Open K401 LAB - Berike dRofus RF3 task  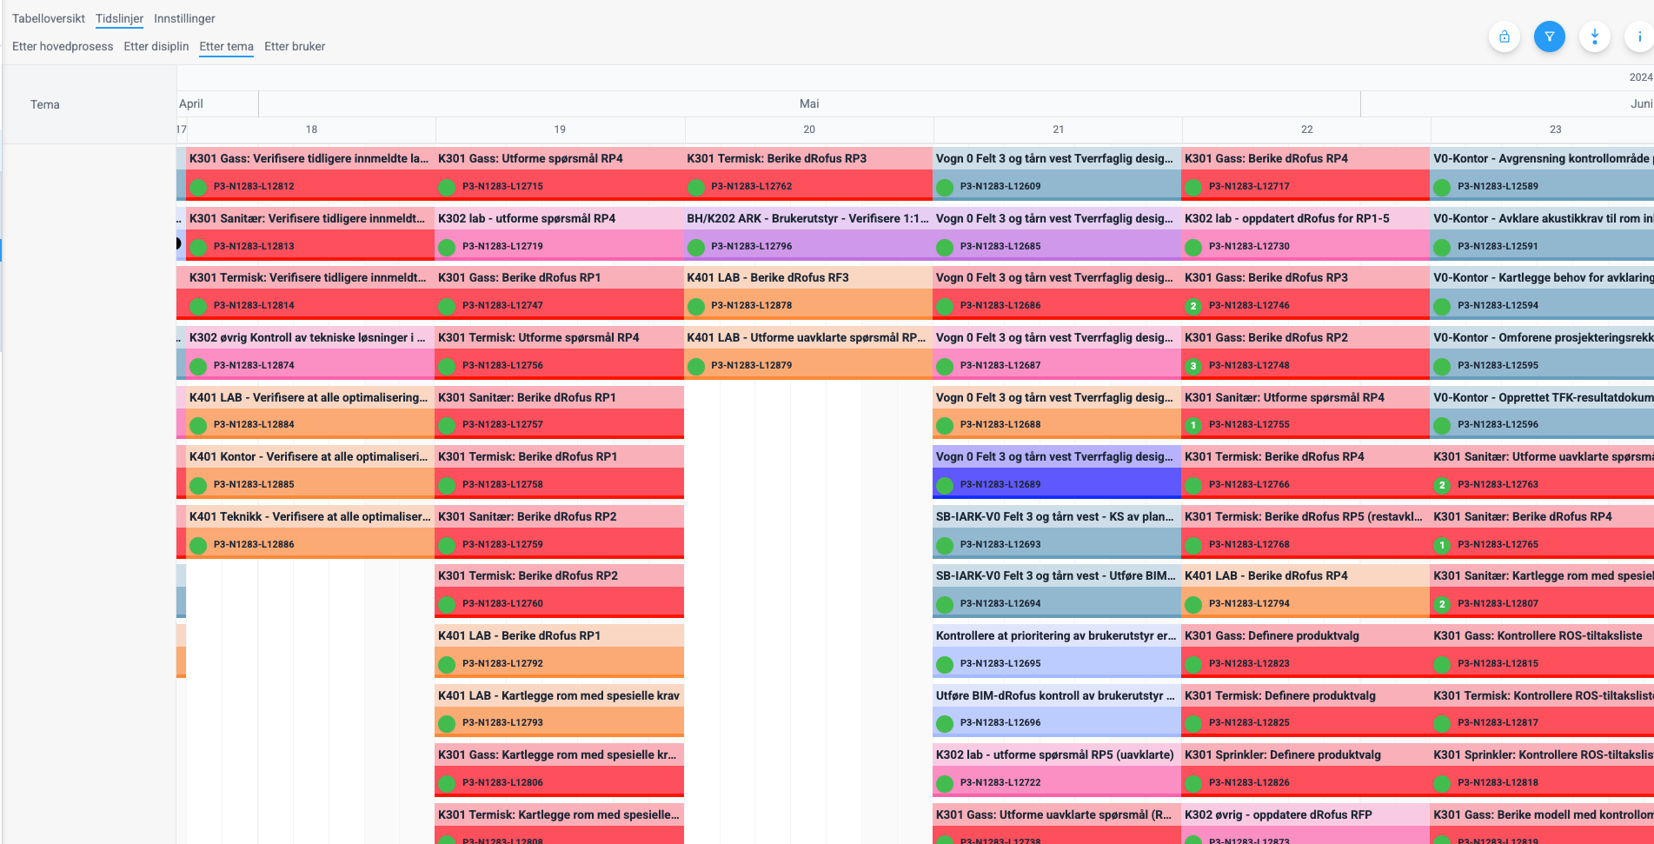[767, 277]
